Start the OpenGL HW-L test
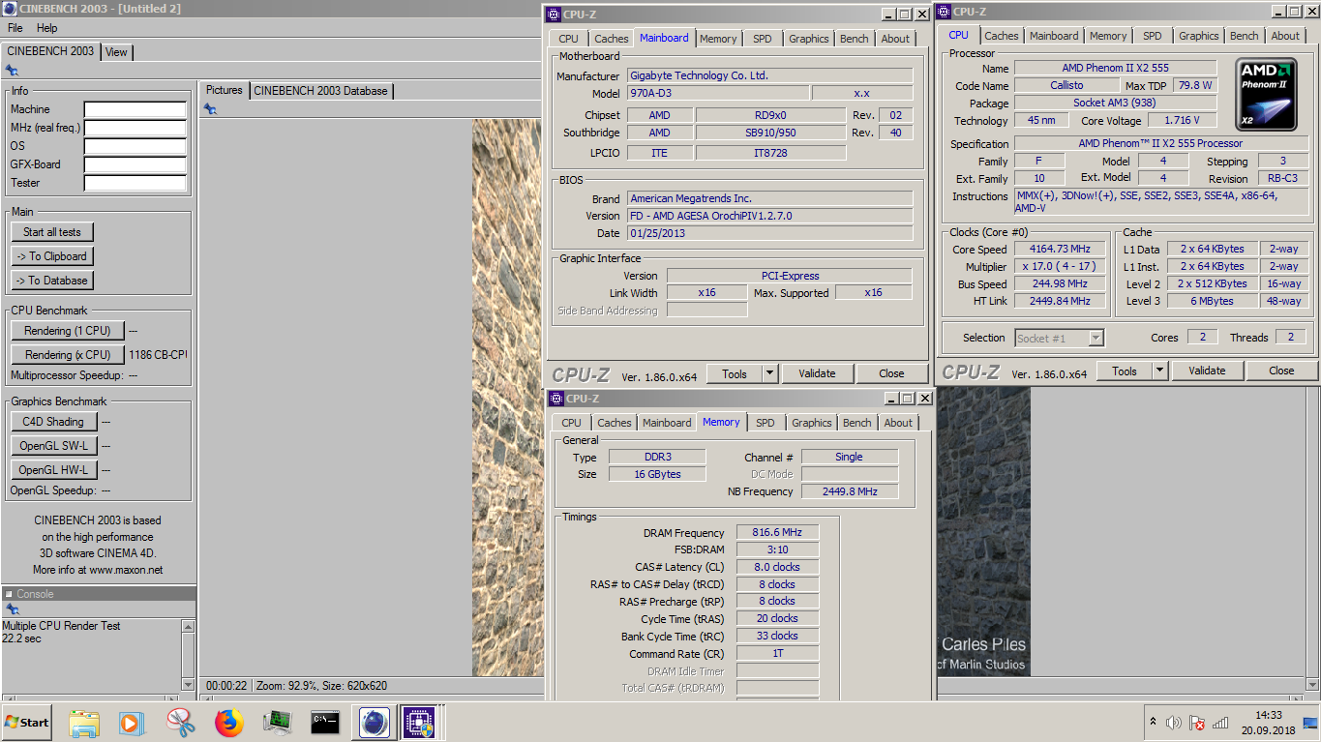The height and width of the screenshot is (742, 1321). pos(54,470)
